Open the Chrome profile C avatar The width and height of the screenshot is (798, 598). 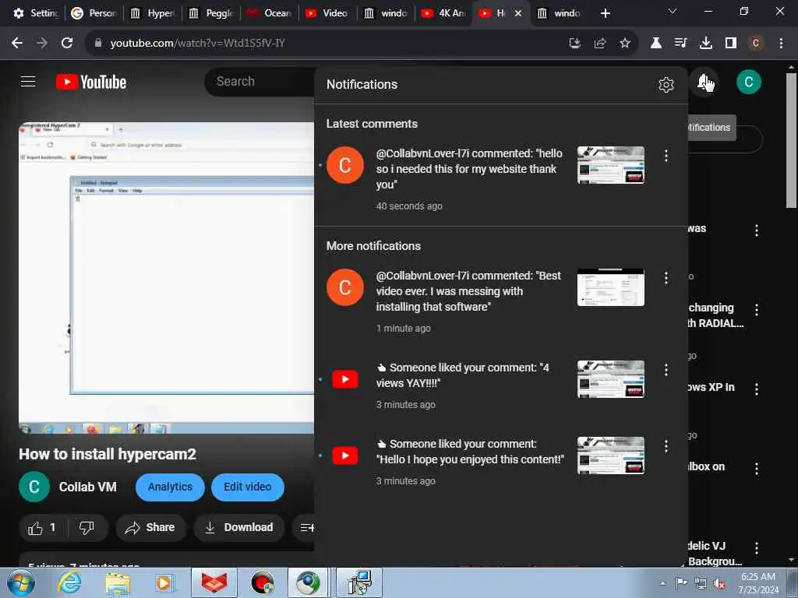(x=756, y=44)
